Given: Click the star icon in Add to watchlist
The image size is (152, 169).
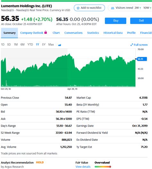Looking at the screenshot, I should tap(78, 8).
